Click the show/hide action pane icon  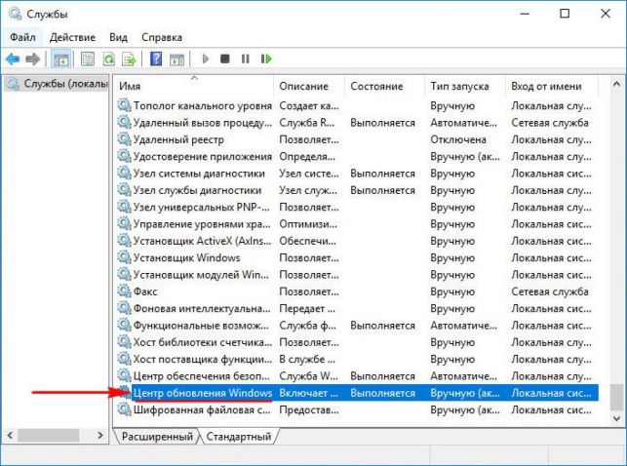point(176,59)
